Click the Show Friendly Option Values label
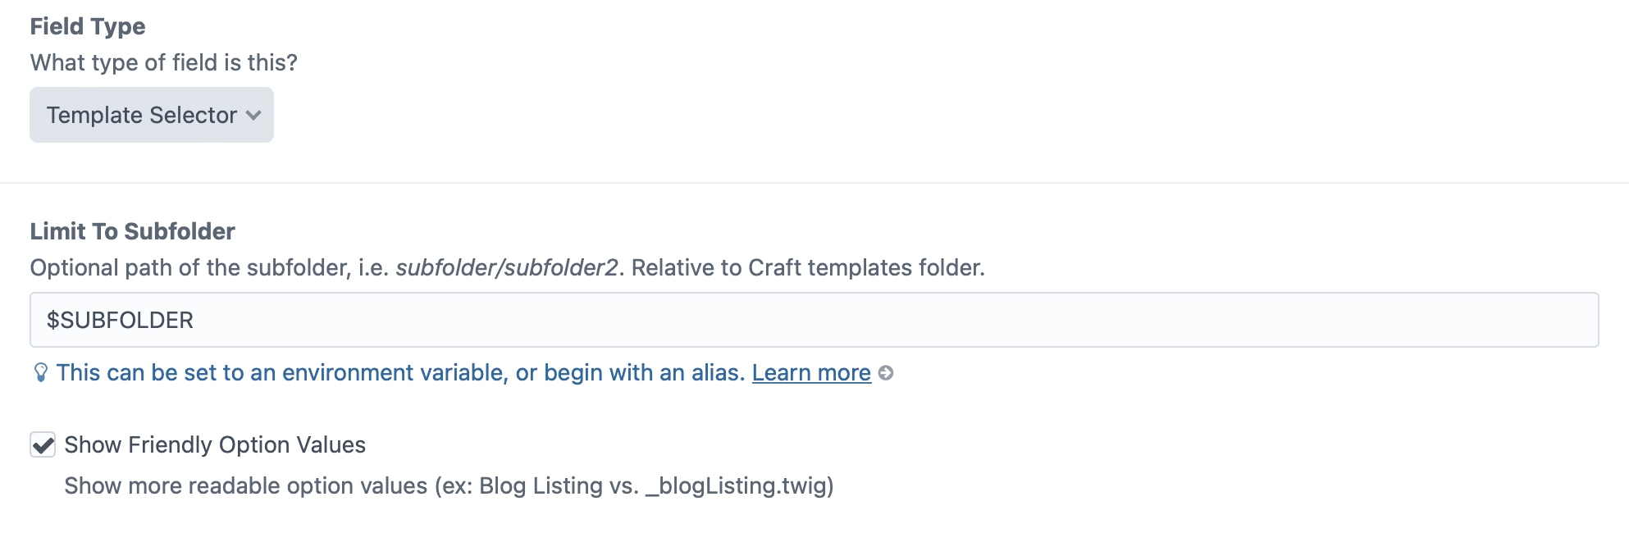1629x533 pixels. (215, 445)
